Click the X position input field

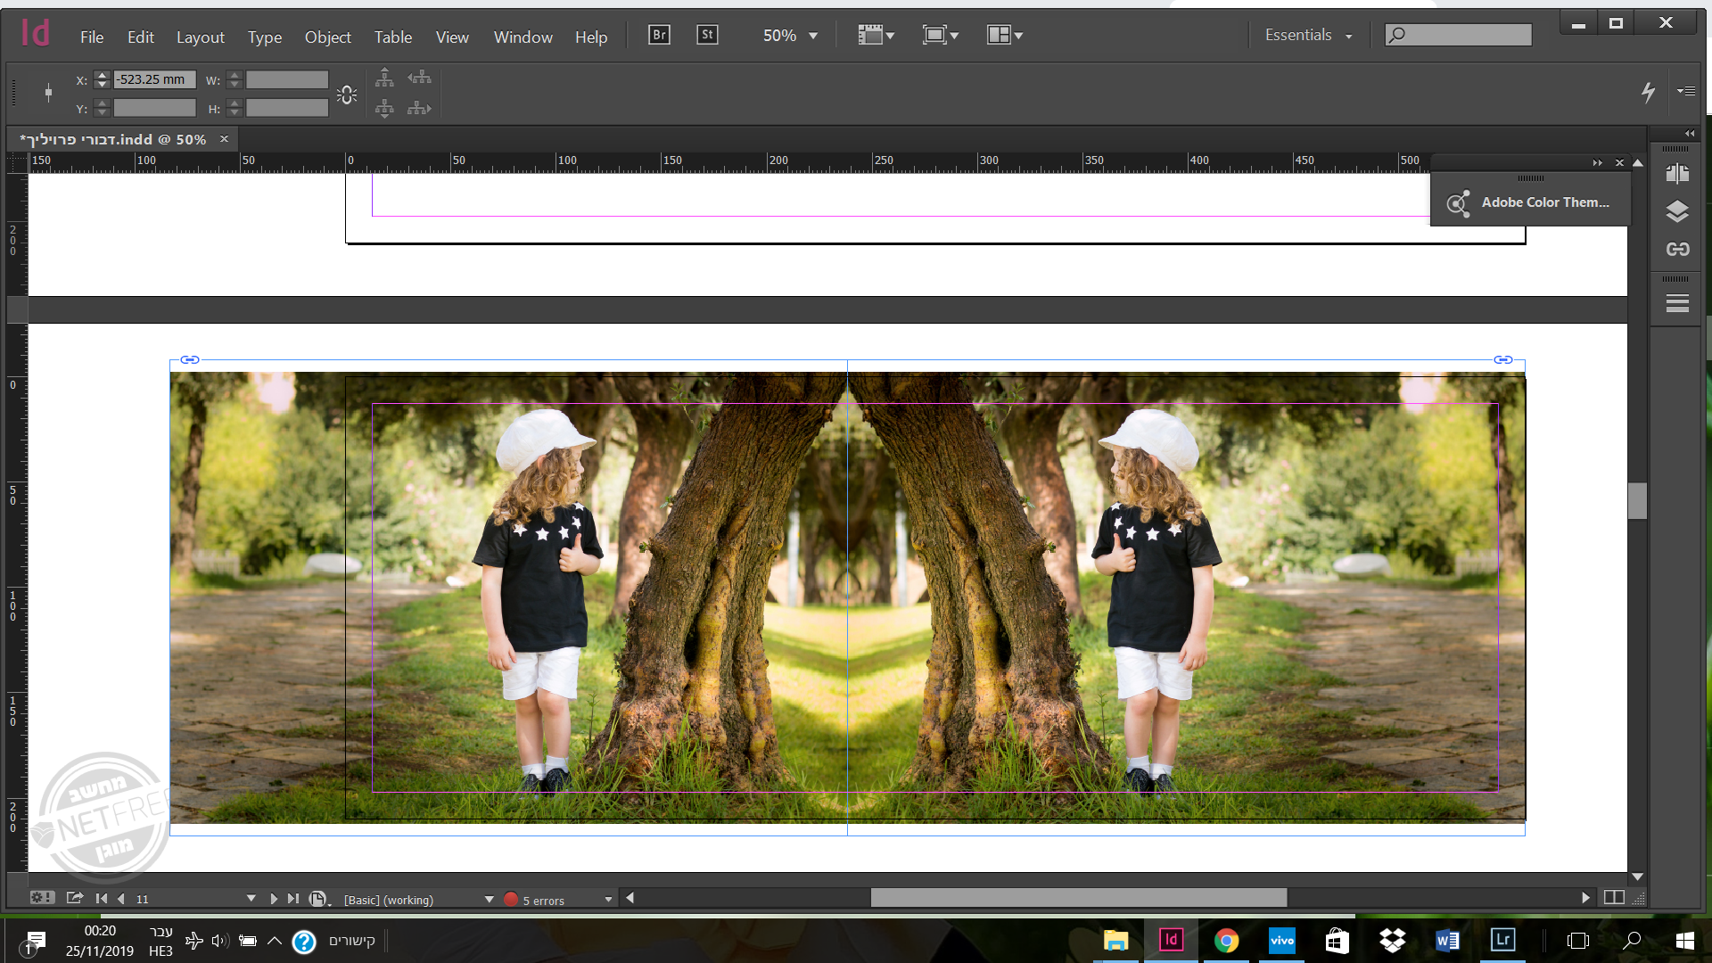point(153,79)
